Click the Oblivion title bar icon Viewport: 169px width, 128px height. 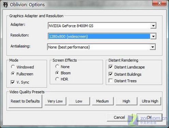click(5, 5)
